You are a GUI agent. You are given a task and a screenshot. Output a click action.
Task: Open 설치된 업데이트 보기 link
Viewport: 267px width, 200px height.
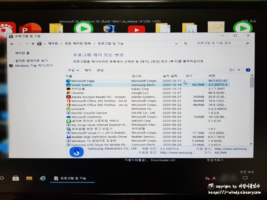[x=31, y=61]
